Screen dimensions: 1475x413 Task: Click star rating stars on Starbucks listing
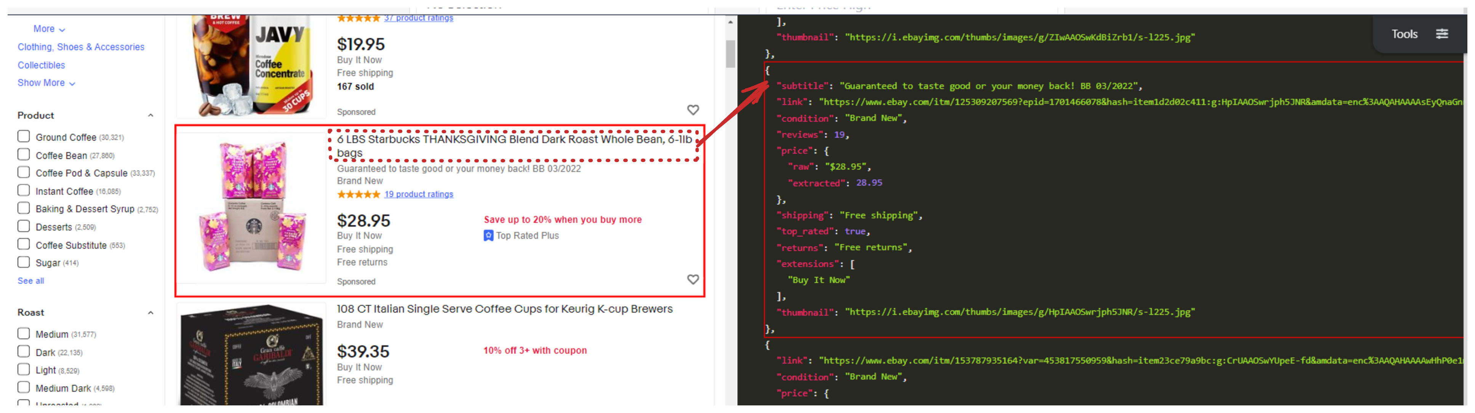pos(358,194)
